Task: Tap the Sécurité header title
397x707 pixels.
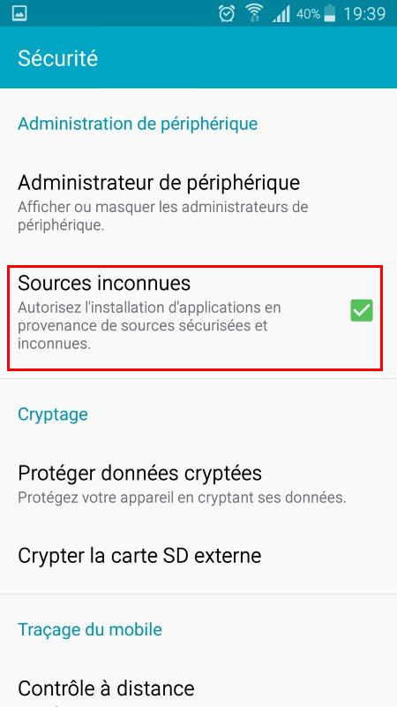Action: [x=57, y=58]
